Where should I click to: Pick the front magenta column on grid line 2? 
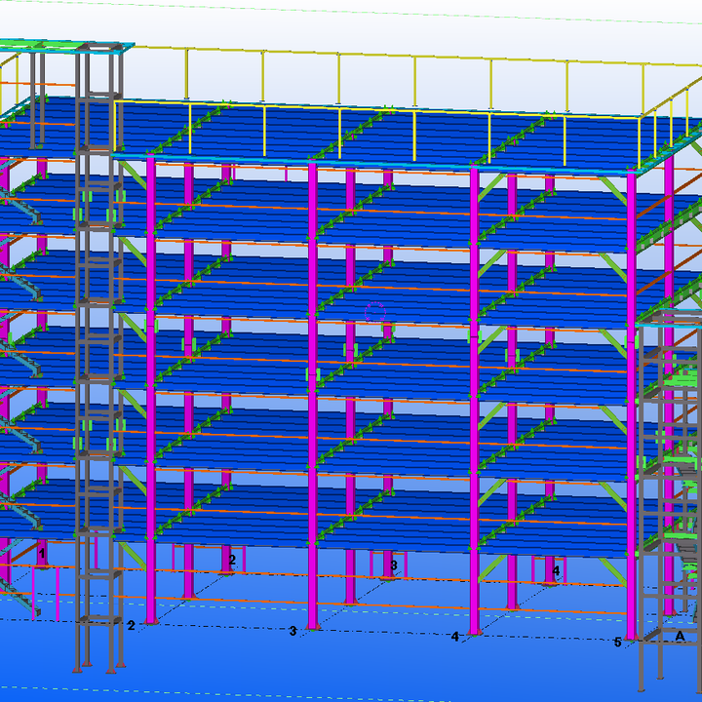tap(151, 389)
